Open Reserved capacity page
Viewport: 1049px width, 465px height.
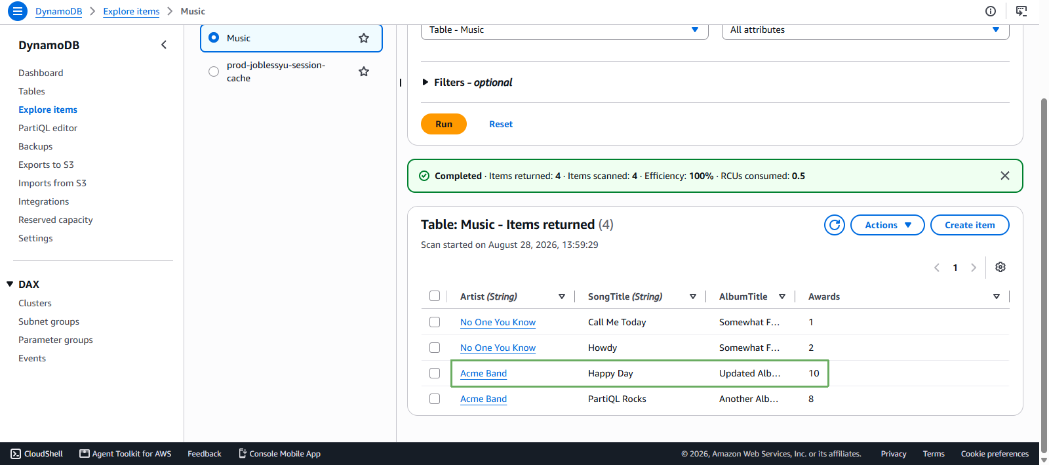(x=56, y=220)
